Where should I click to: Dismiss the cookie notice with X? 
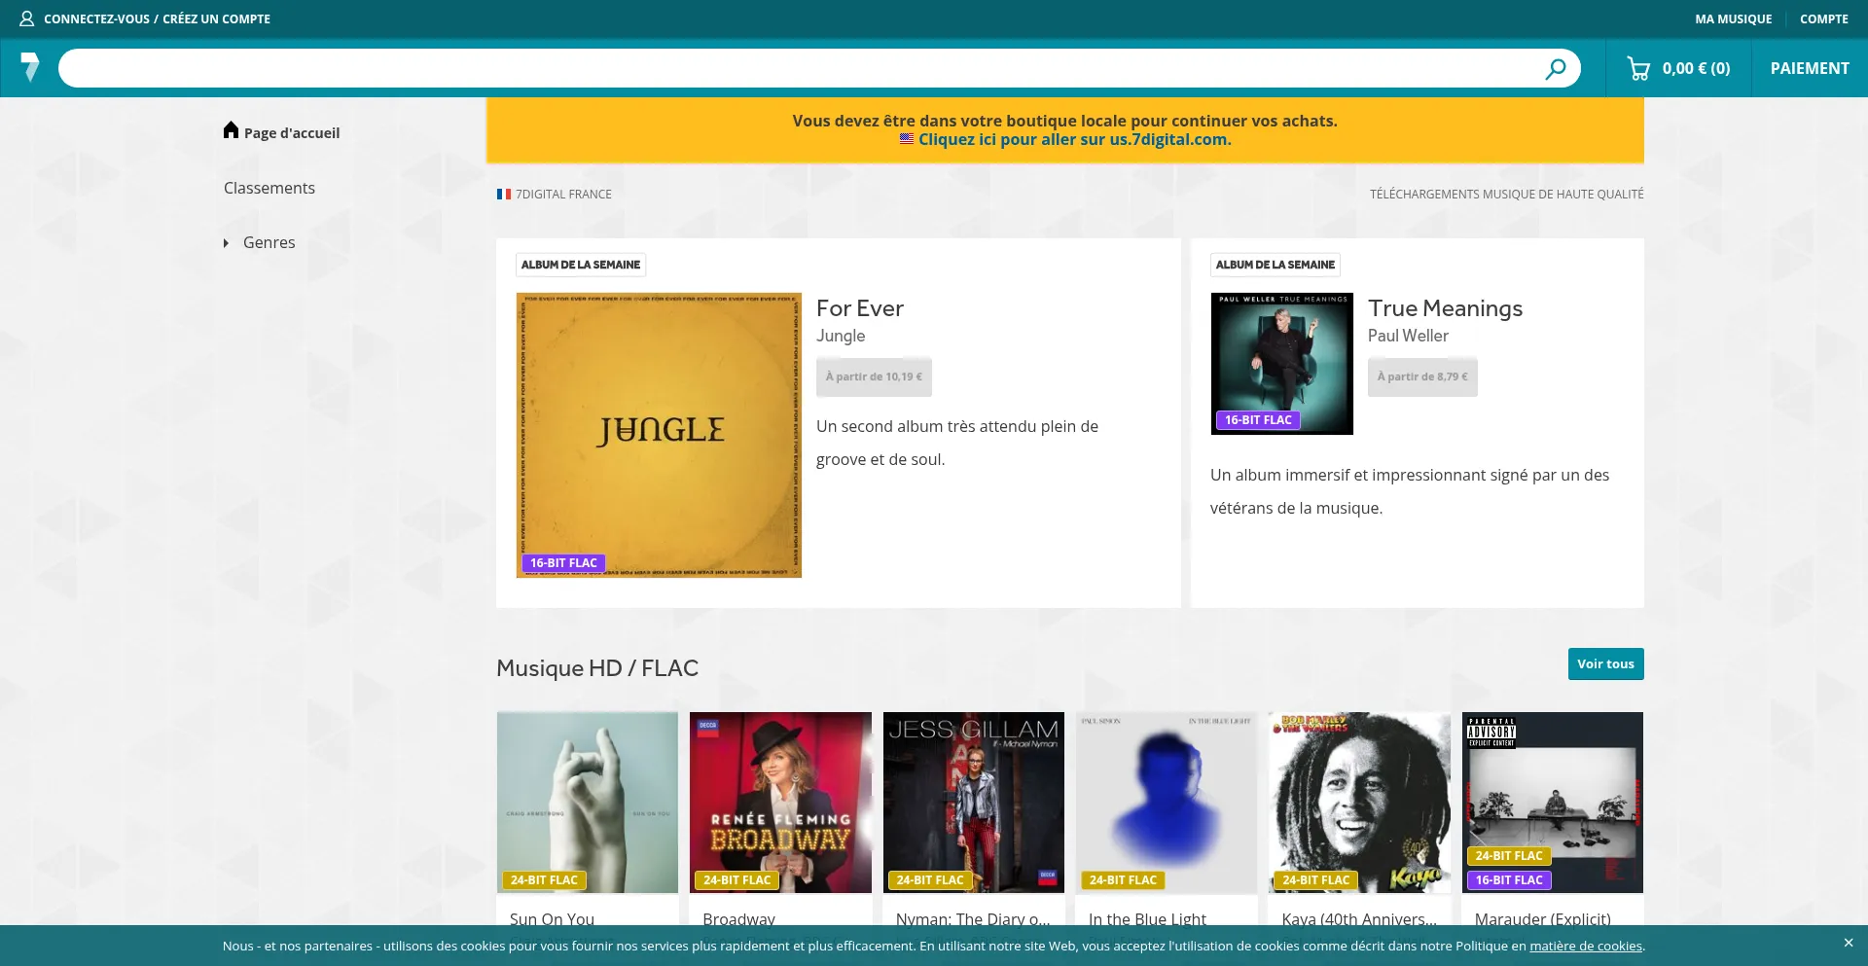[x=1849, y=943]
